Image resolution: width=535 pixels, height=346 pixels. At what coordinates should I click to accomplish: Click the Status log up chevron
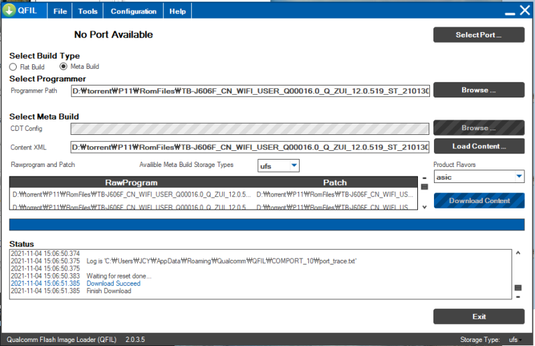(518, 253)
